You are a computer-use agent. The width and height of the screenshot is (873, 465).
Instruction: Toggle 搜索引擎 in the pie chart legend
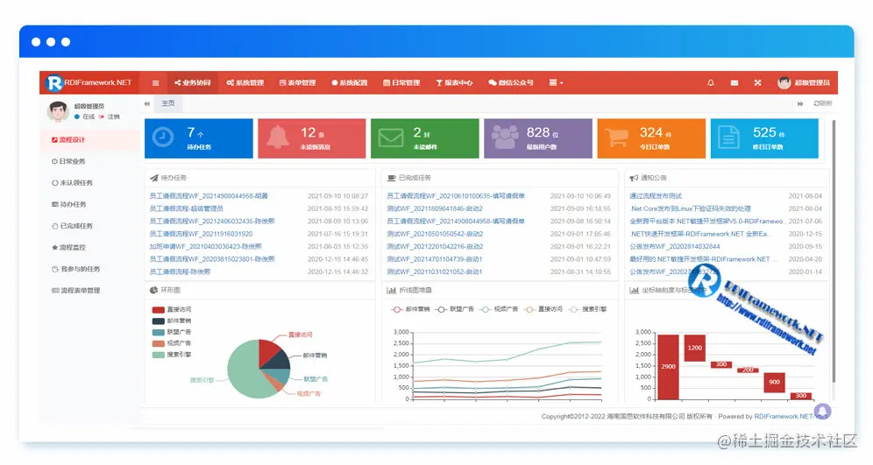172,355
